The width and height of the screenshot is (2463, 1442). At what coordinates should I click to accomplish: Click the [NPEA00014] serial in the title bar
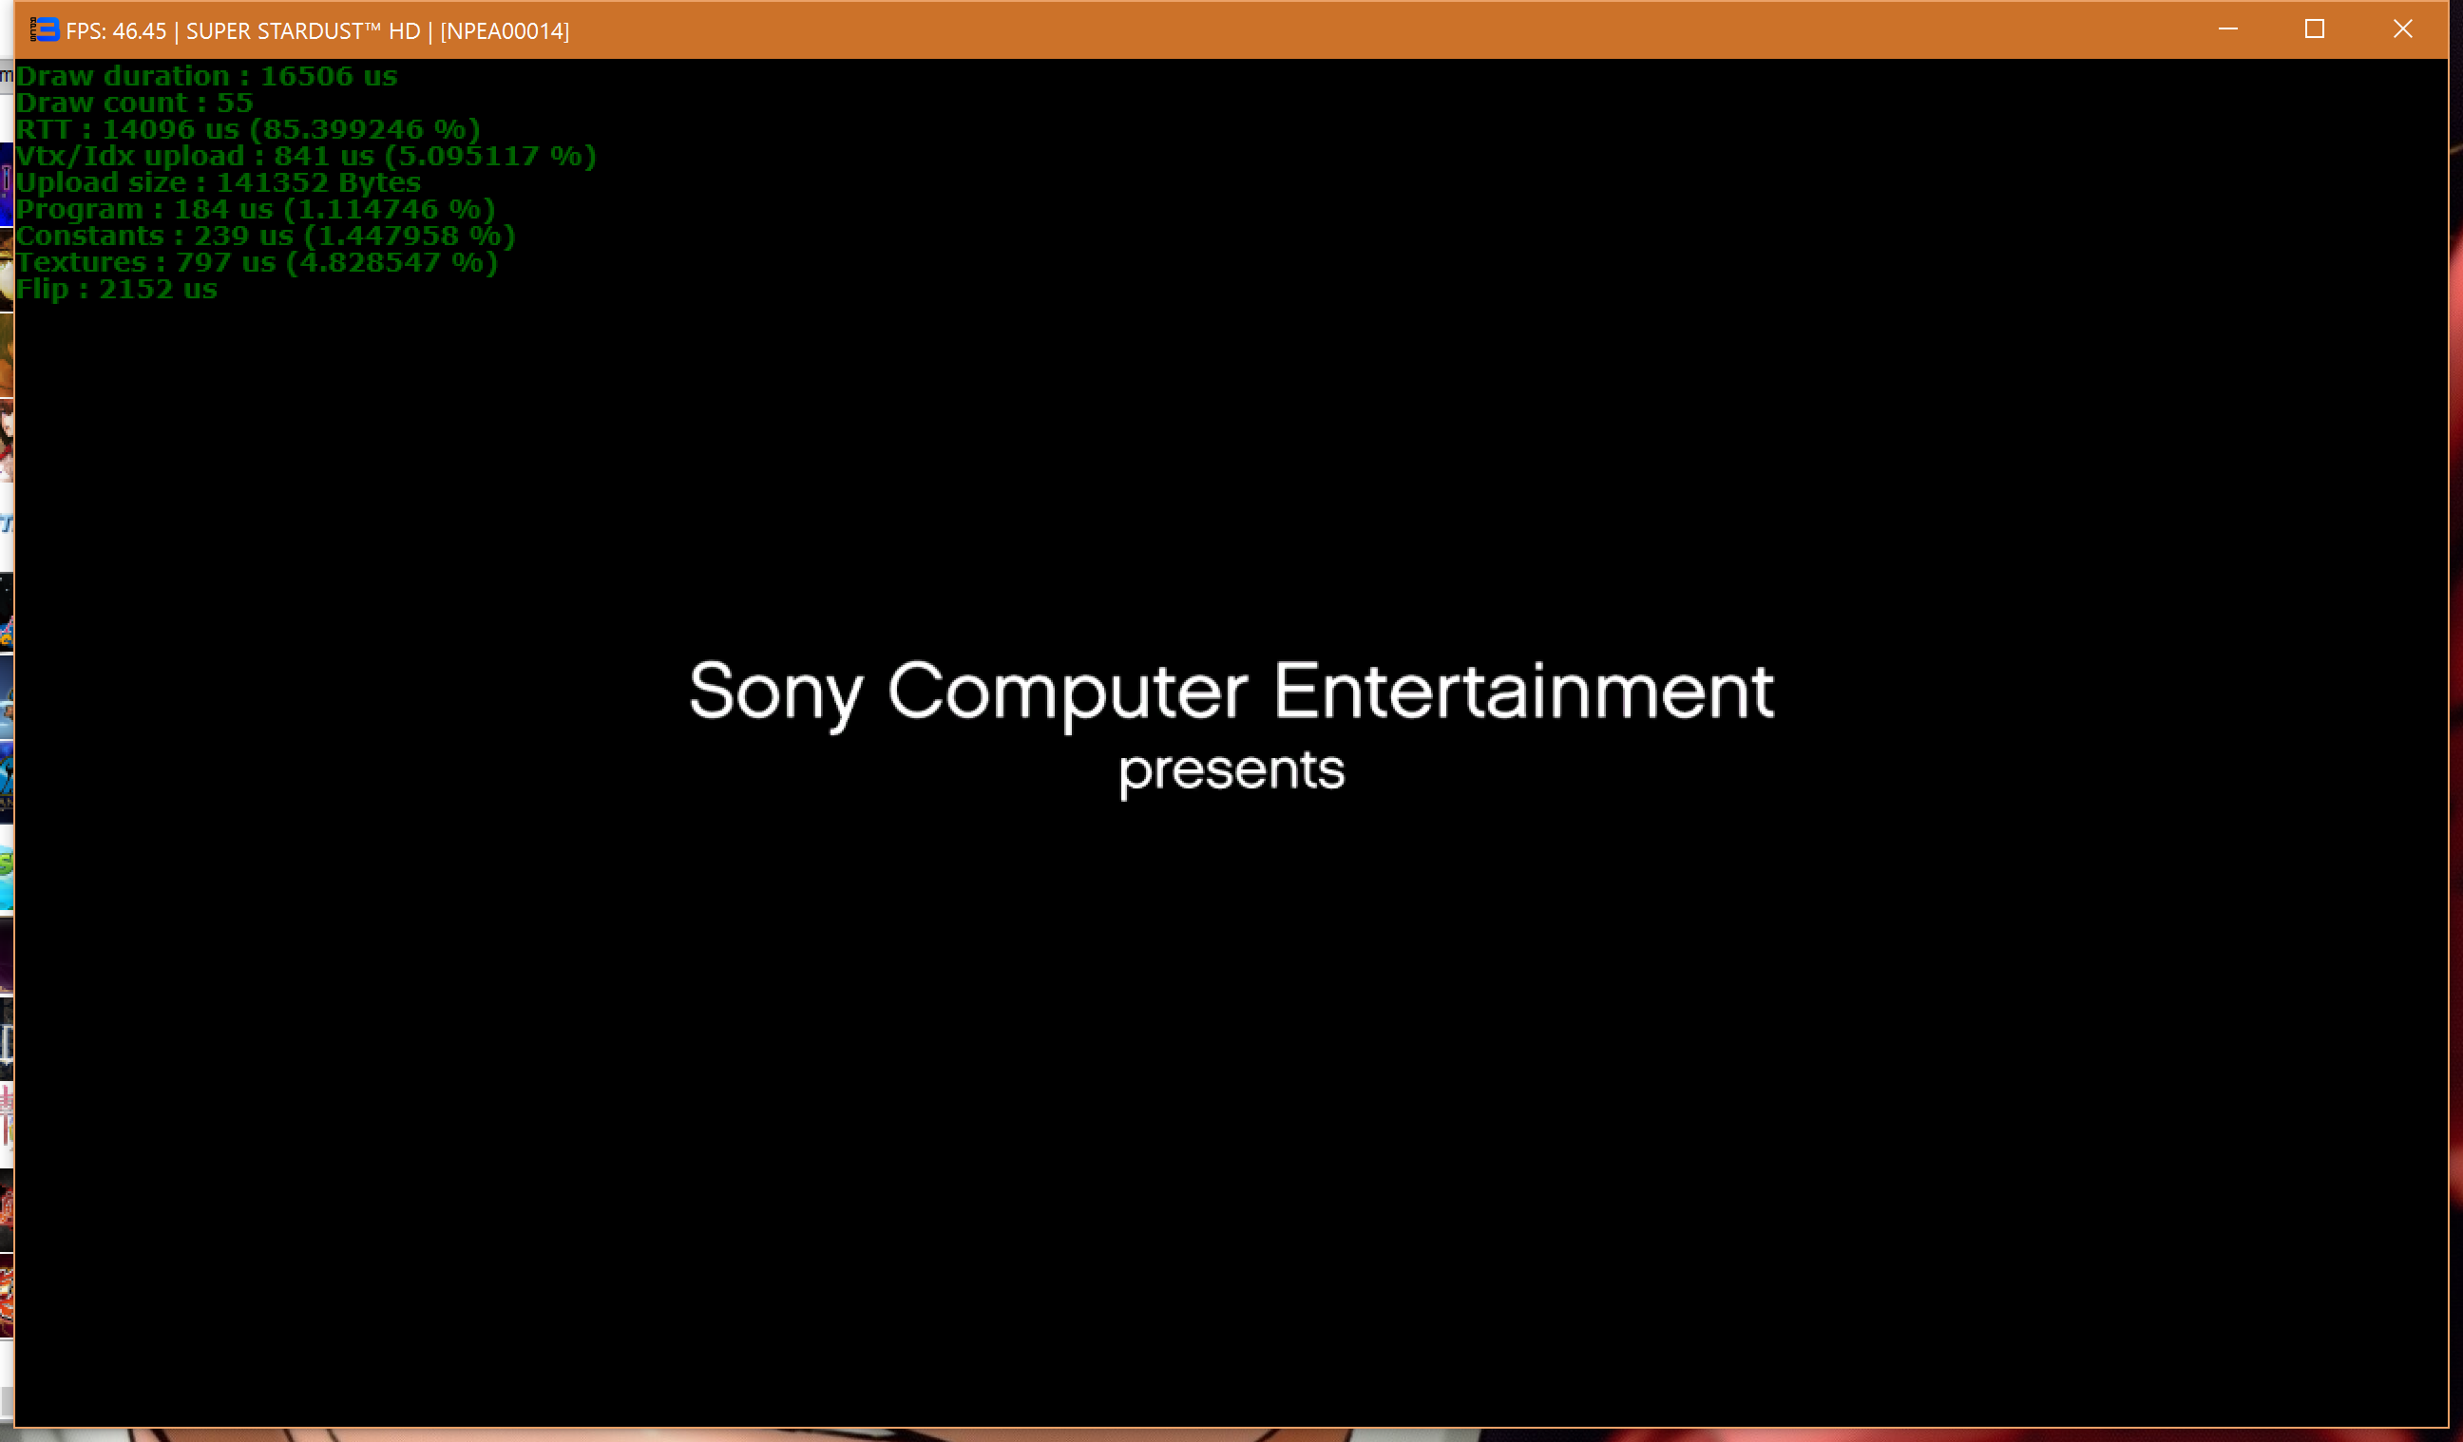pyautogui.click(x=505, y=31)
